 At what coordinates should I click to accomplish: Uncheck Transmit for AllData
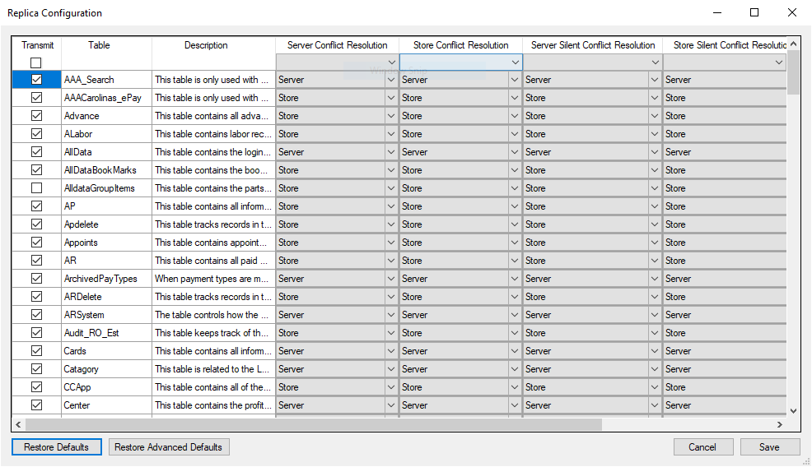pyautogui.click(x=36, y=152)
